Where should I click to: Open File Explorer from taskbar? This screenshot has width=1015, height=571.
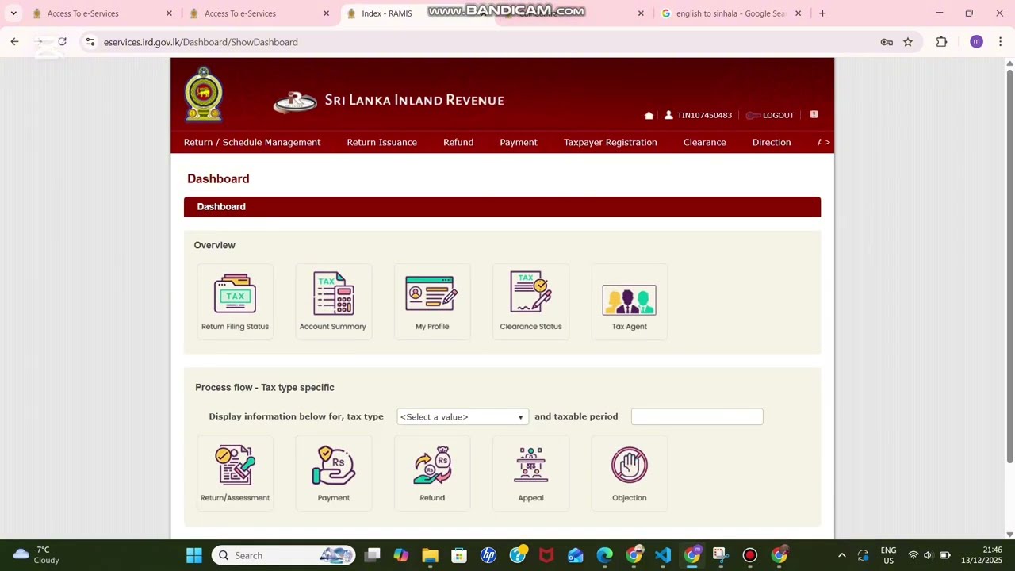(430, 555)
